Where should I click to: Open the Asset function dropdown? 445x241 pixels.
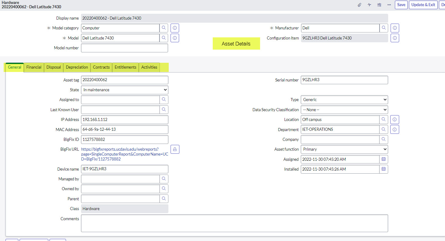point(344,149)
